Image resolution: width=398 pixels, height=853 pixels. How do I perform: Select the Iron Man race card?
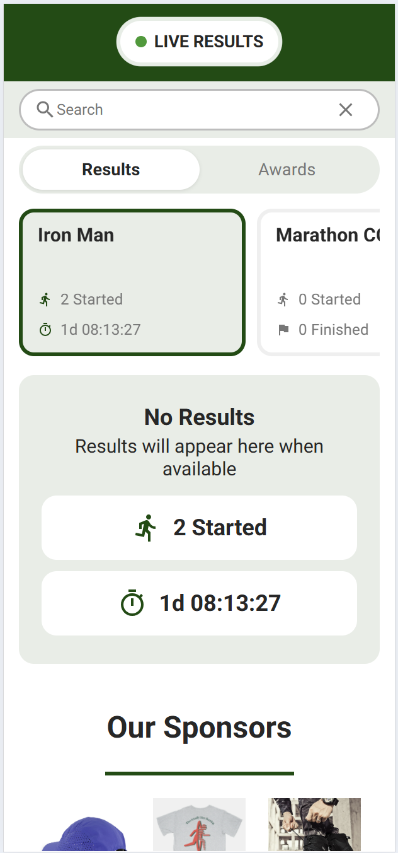132,282
